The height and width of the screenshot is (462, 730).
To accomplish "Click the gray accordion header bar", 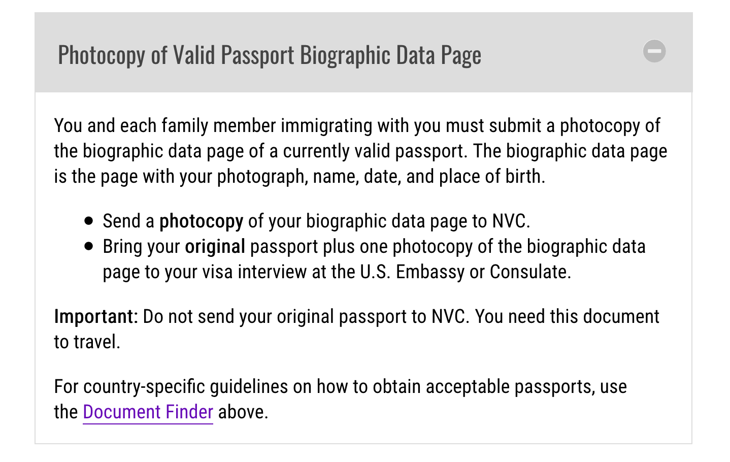I will click(363, 52).
